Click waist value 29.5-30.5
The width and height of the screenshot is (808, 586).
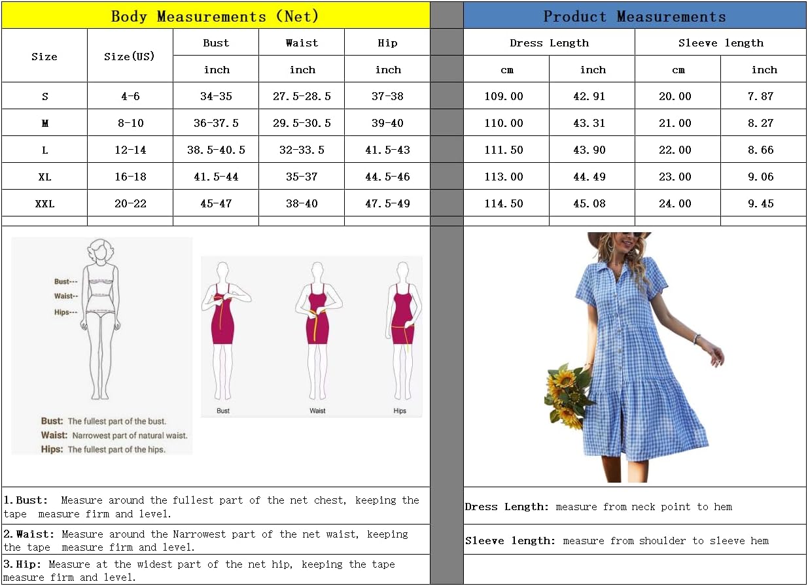pyautogui.click(x=302, y=123)
